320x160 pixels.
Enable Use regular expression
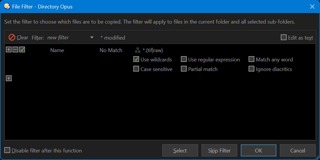point(184,59)
